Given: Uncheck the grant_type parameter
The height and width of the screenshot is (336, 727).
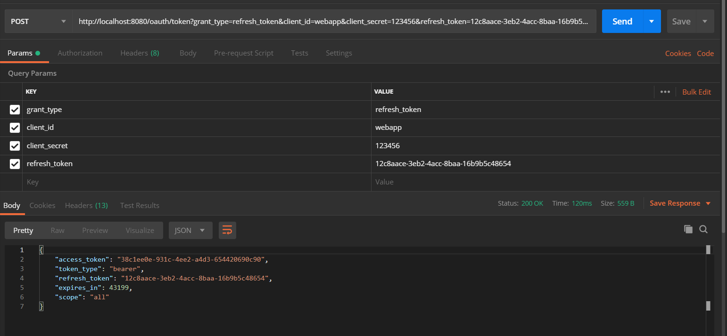Looking at the screenshot, I should 15,110.
